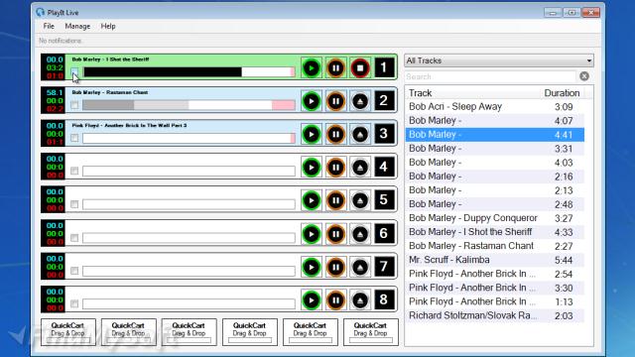The image size is (635, 357).
Task: Select the player 5 number button
Action: point(384,200)
